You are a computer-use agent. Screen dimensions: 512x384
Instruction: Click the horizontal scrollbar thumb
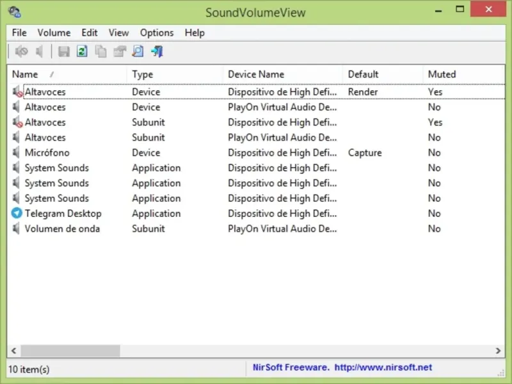[70, 351]
